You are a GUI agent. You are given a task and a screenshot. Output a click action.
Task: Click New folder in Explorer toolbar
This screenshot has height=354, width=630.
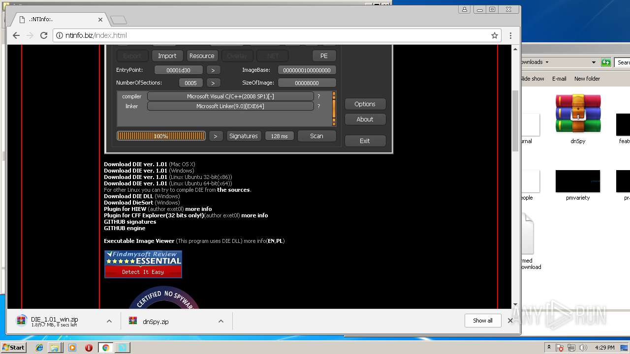pyautogui.click(x=587, y=79)
